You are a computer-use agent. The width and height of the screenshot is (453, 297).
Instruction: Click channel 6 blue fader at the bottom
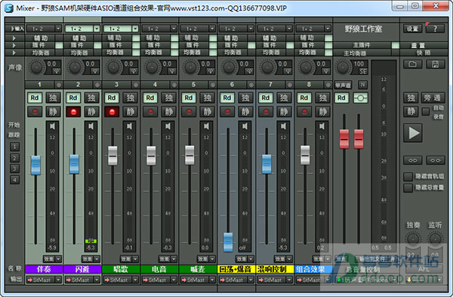[228, 242]
